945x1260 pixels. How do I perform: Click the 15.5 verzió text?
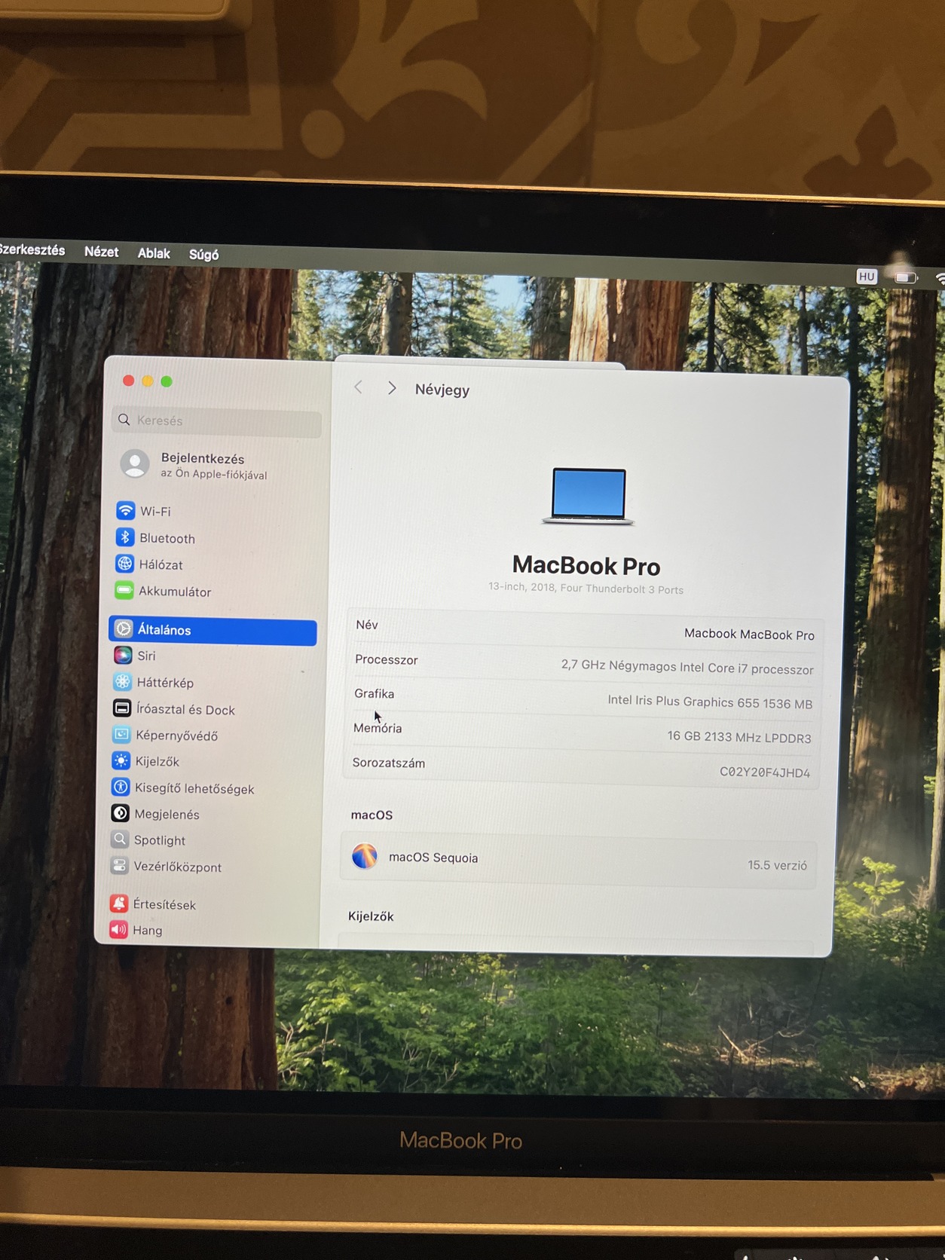coord(777,865)
